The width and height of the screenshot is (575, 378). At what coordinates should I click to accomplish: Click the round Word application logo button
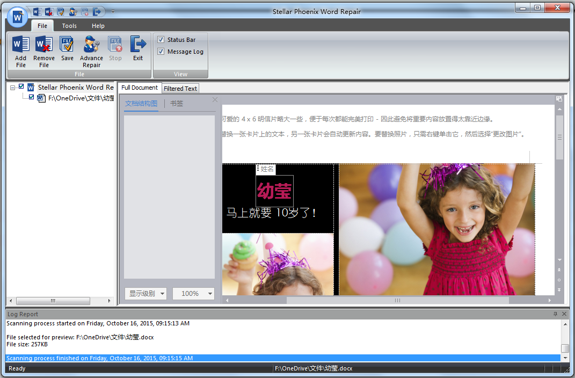tap(17, 17)
